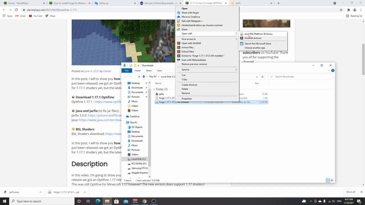Select Downloads under Quick access
Viewport: 365px width, 205px height.
[137, 88]
